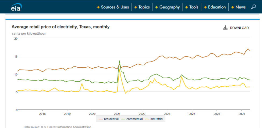262x128 pixels.
Task: Click the EIA logo
Action: coord(16,7)
